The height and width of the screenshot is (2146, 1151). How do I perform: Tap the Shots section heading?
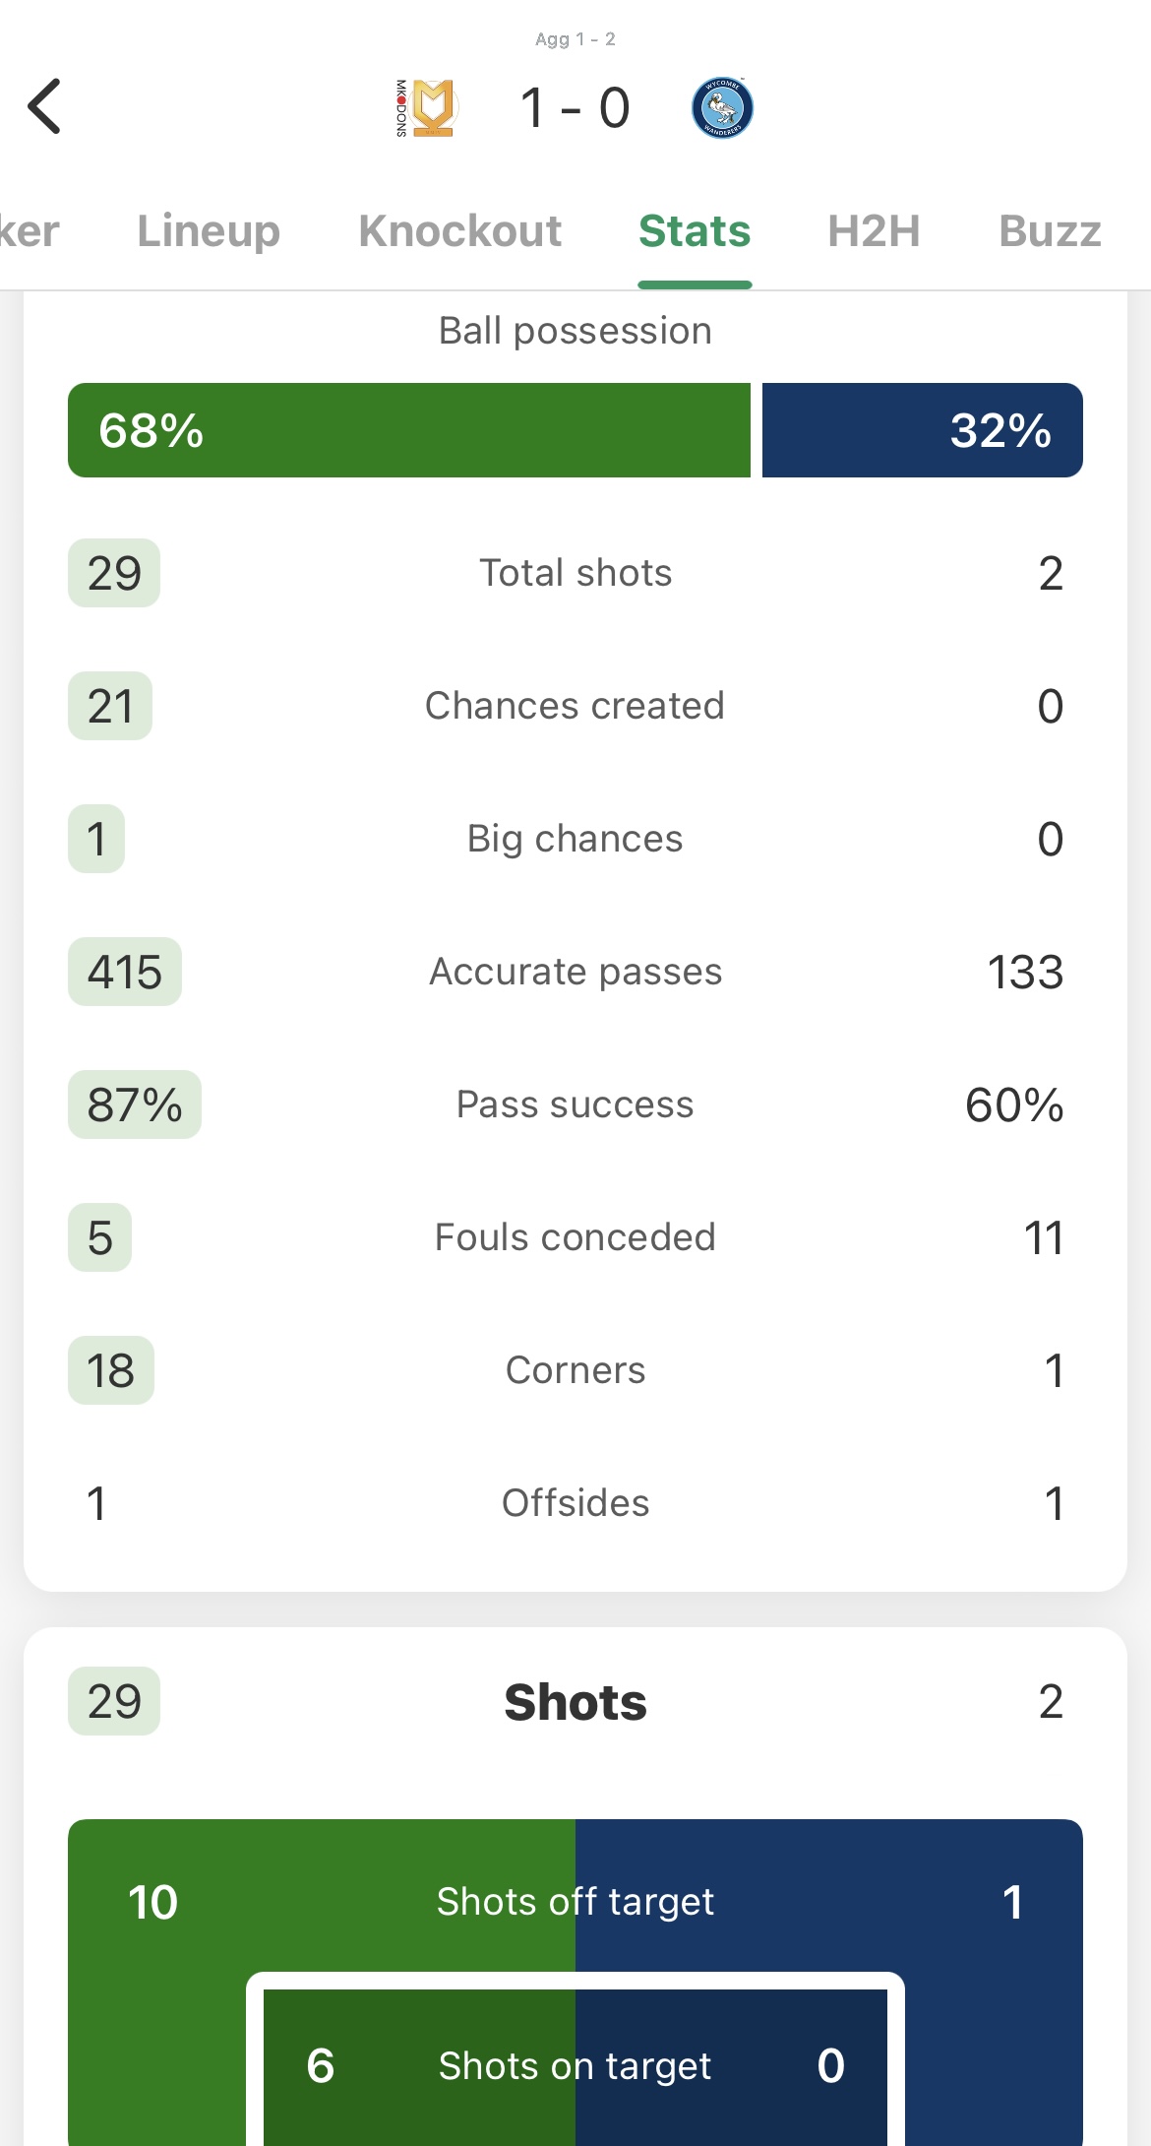575,1702
